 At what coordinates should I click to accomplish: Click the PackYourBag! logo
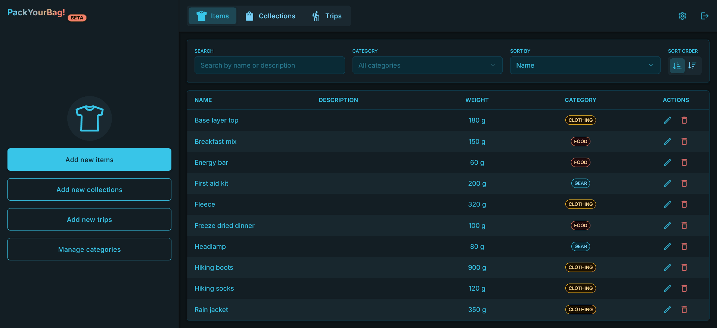click(x=36, y=12)
